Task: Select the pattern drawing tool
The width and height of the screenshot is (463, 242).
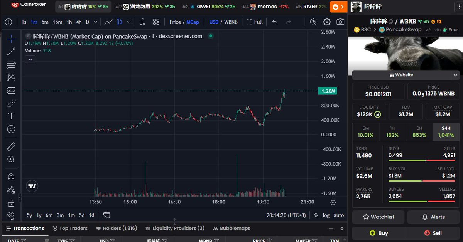Action: pos(11,77)
